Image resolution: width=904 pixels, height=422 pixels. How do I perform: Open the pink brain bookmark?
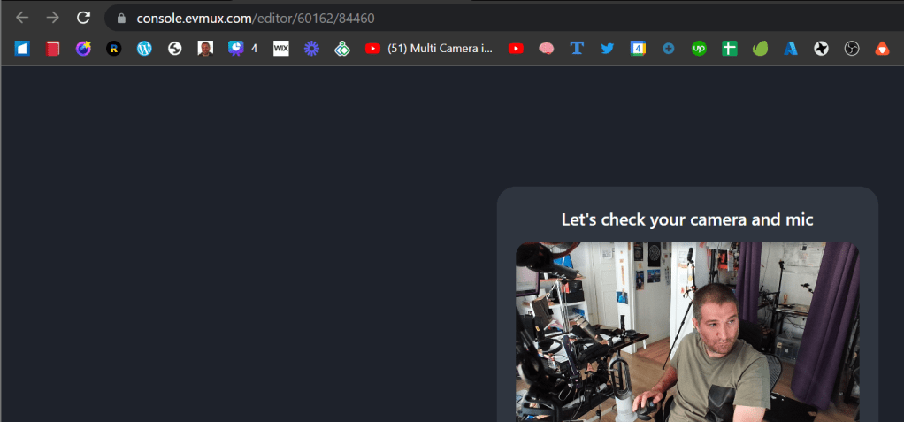pyautogui.click(x=547, y=49)
